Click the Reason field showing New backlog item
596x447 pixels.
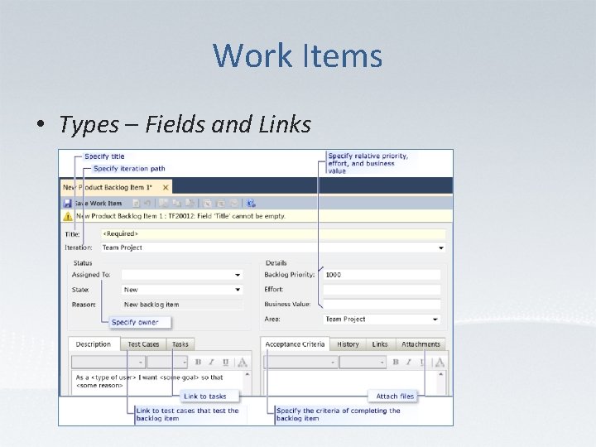tap(182, 305)
